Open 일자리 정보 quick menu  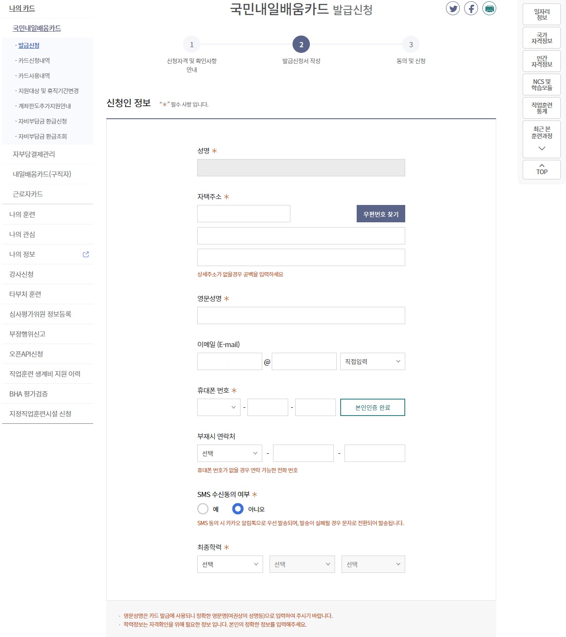(542, 14)
